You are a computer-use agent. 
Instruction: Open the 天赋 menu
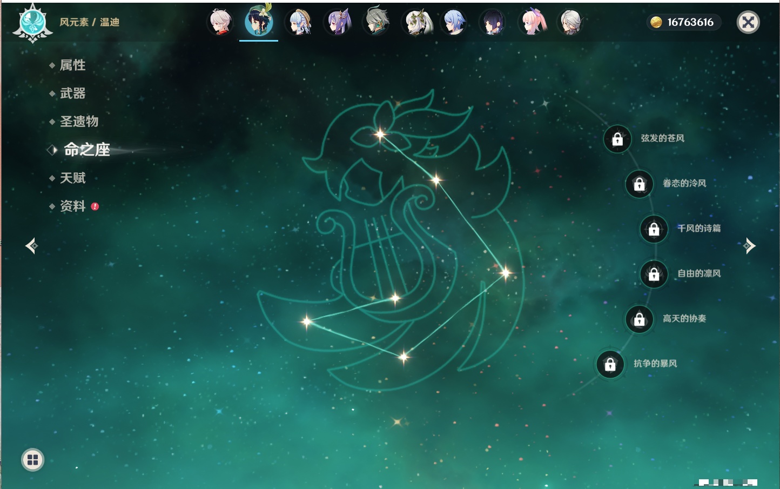pyautogui.click(x=72, y=178)
